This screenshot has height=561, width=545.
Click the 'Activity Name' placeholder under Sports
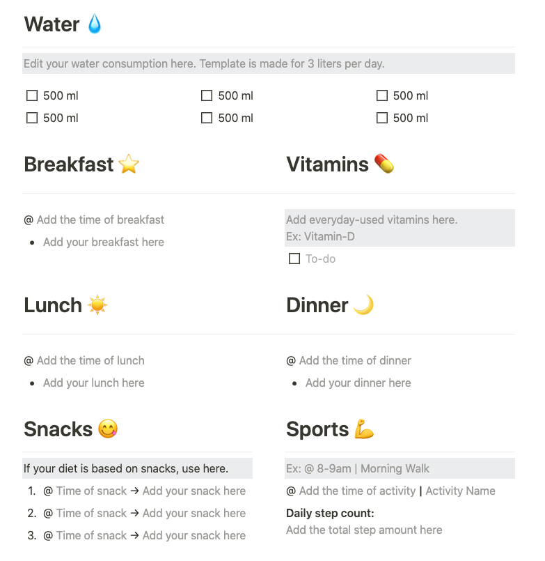[x=460, y=491]
